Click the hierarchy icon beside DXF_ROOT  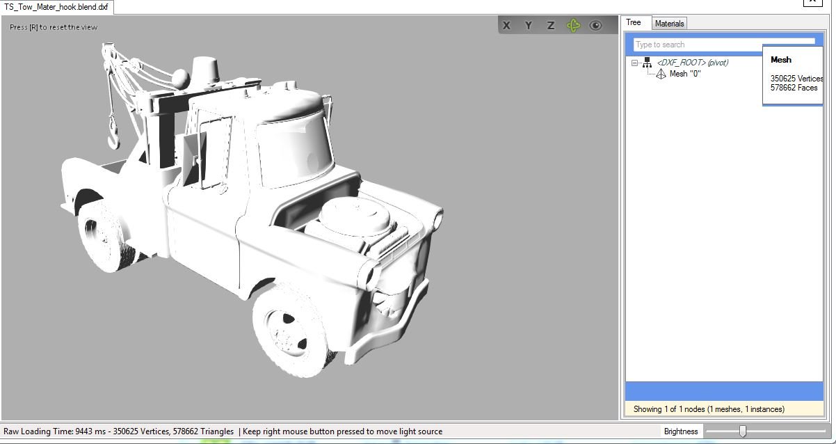(x=648, y=63)
